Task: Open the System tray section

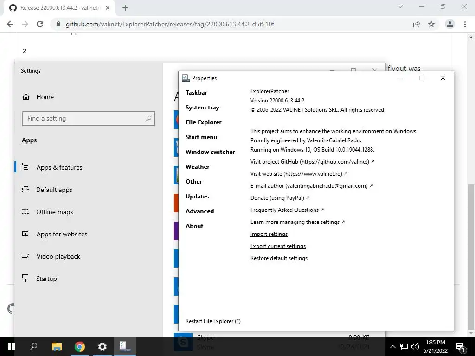Action: 202,108
